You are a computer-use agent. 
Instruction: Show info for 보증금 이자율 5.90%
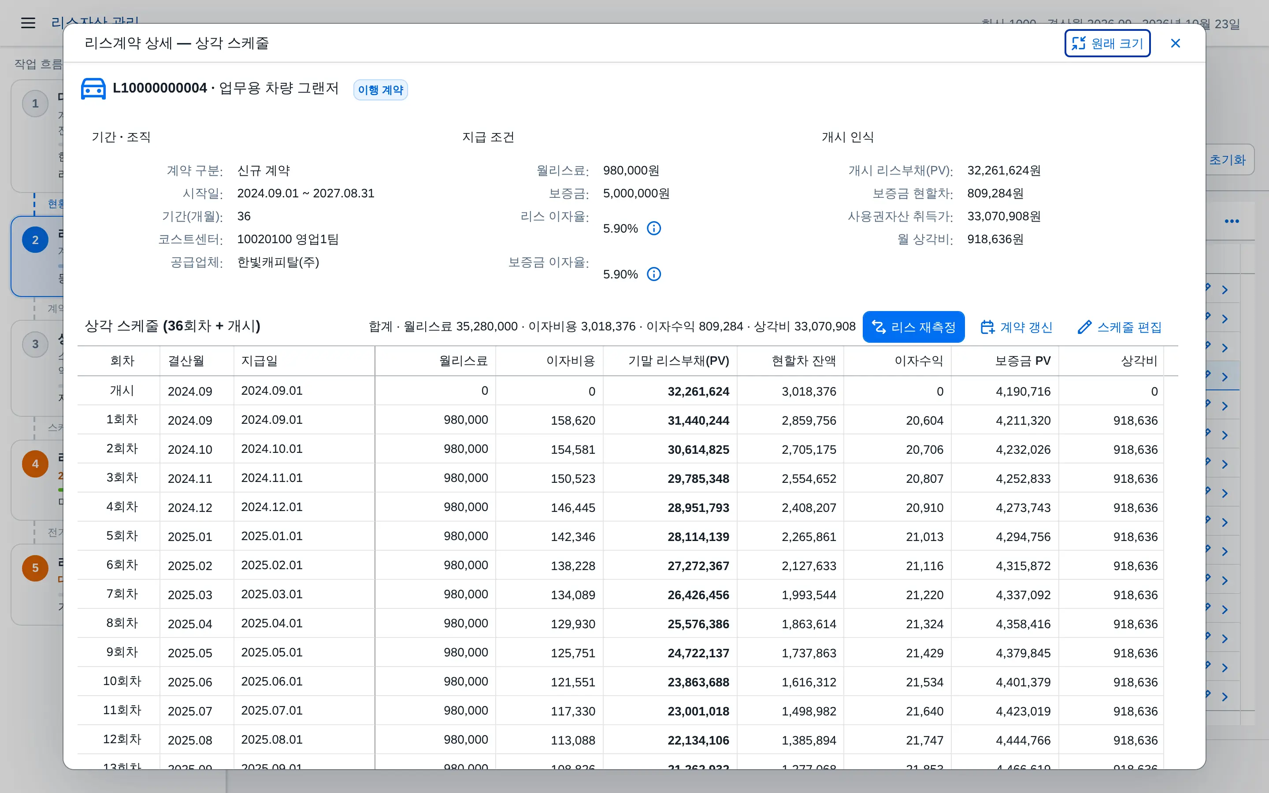pyautogui.click(x=653, y=274)
